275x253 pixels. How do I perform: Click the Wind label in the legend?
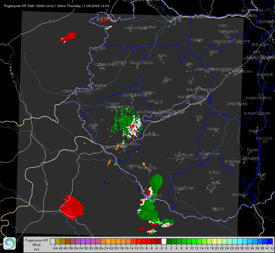tap(37, 245)
